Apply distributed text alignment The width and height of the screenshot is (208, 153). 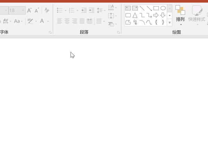(x=89, y=21)
